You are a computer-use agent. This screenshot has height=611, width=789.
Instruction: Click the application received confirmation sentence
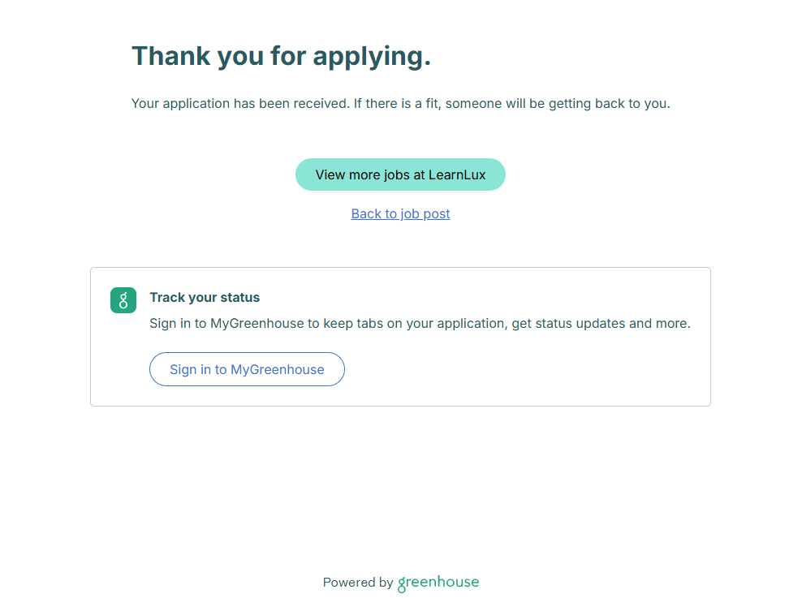tap(400, 104)
